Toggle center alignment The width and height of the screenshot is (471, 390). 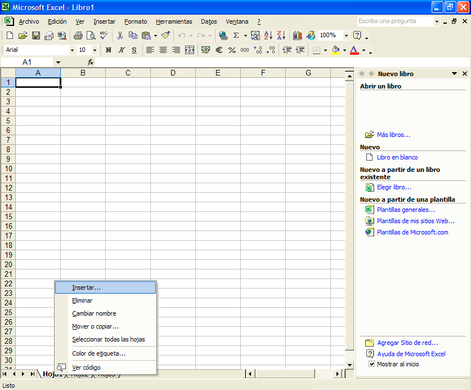coord(163,50)
